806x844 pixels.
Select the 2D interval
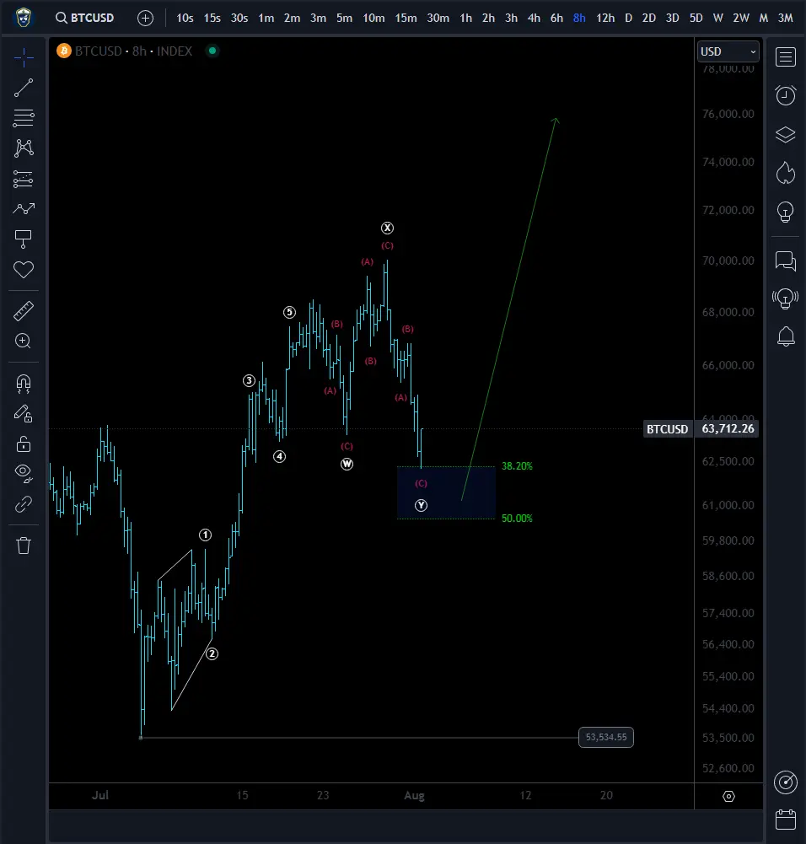pyautogui.click(x=649, y=18)
